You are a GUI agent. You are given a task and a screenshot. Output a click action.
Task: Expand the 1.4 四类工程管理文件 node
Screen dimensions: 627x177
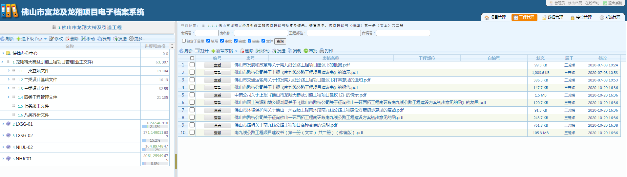[9, 97]
